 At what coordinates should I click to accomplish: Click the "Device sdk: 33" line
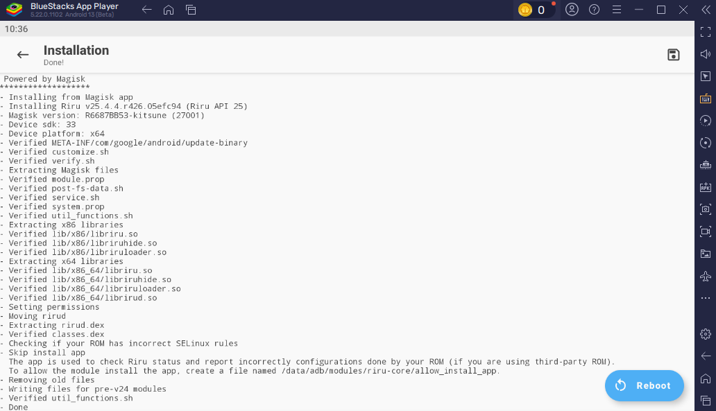38,125
